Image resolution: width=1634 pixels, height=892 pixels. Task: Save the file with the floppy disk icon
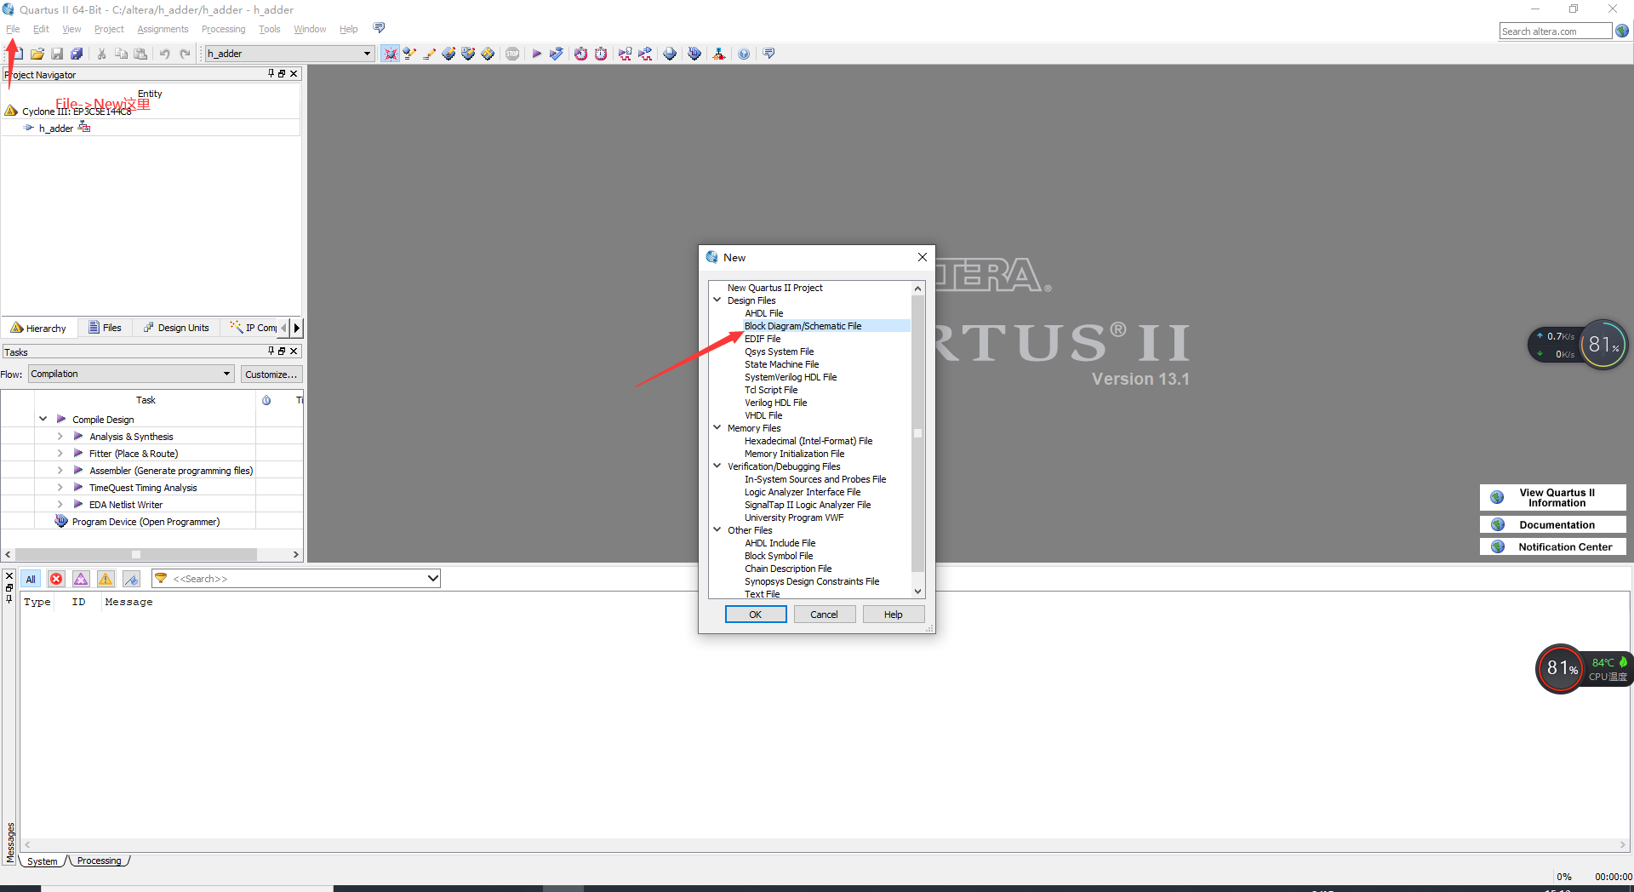click(57, 54)
